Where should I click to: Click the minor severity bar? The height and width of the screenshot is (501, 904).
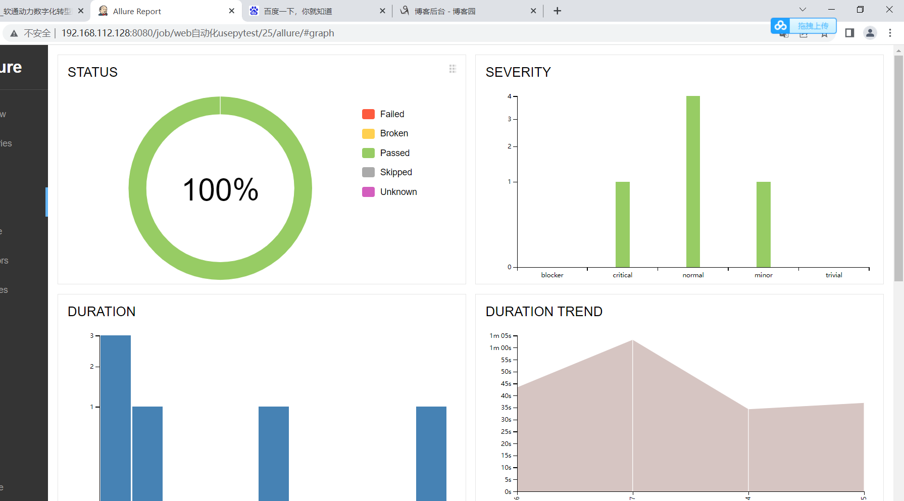(x=764, y=224)
